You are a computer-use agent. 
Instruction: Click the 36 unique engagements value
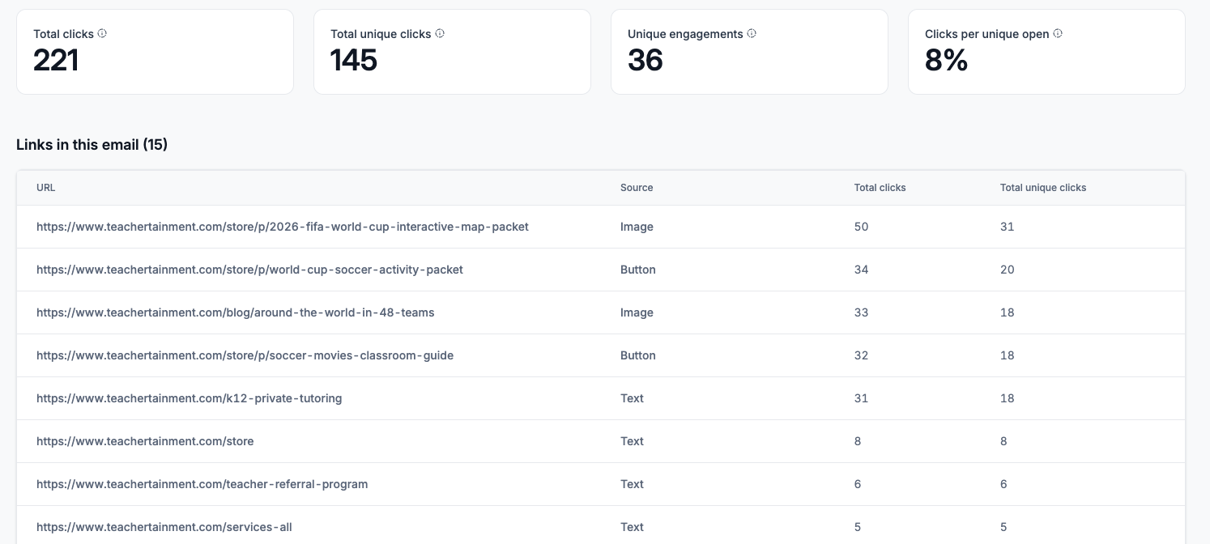coord(645,61)
